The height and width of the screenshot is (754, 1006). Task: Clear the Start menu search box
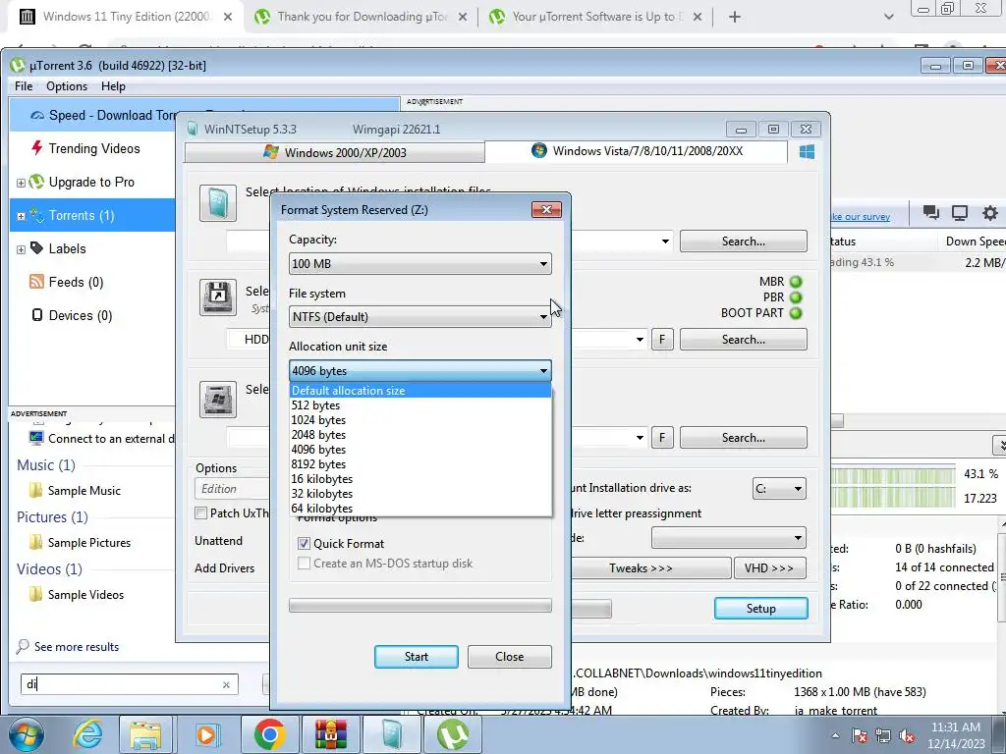click(x=226, y=684)
